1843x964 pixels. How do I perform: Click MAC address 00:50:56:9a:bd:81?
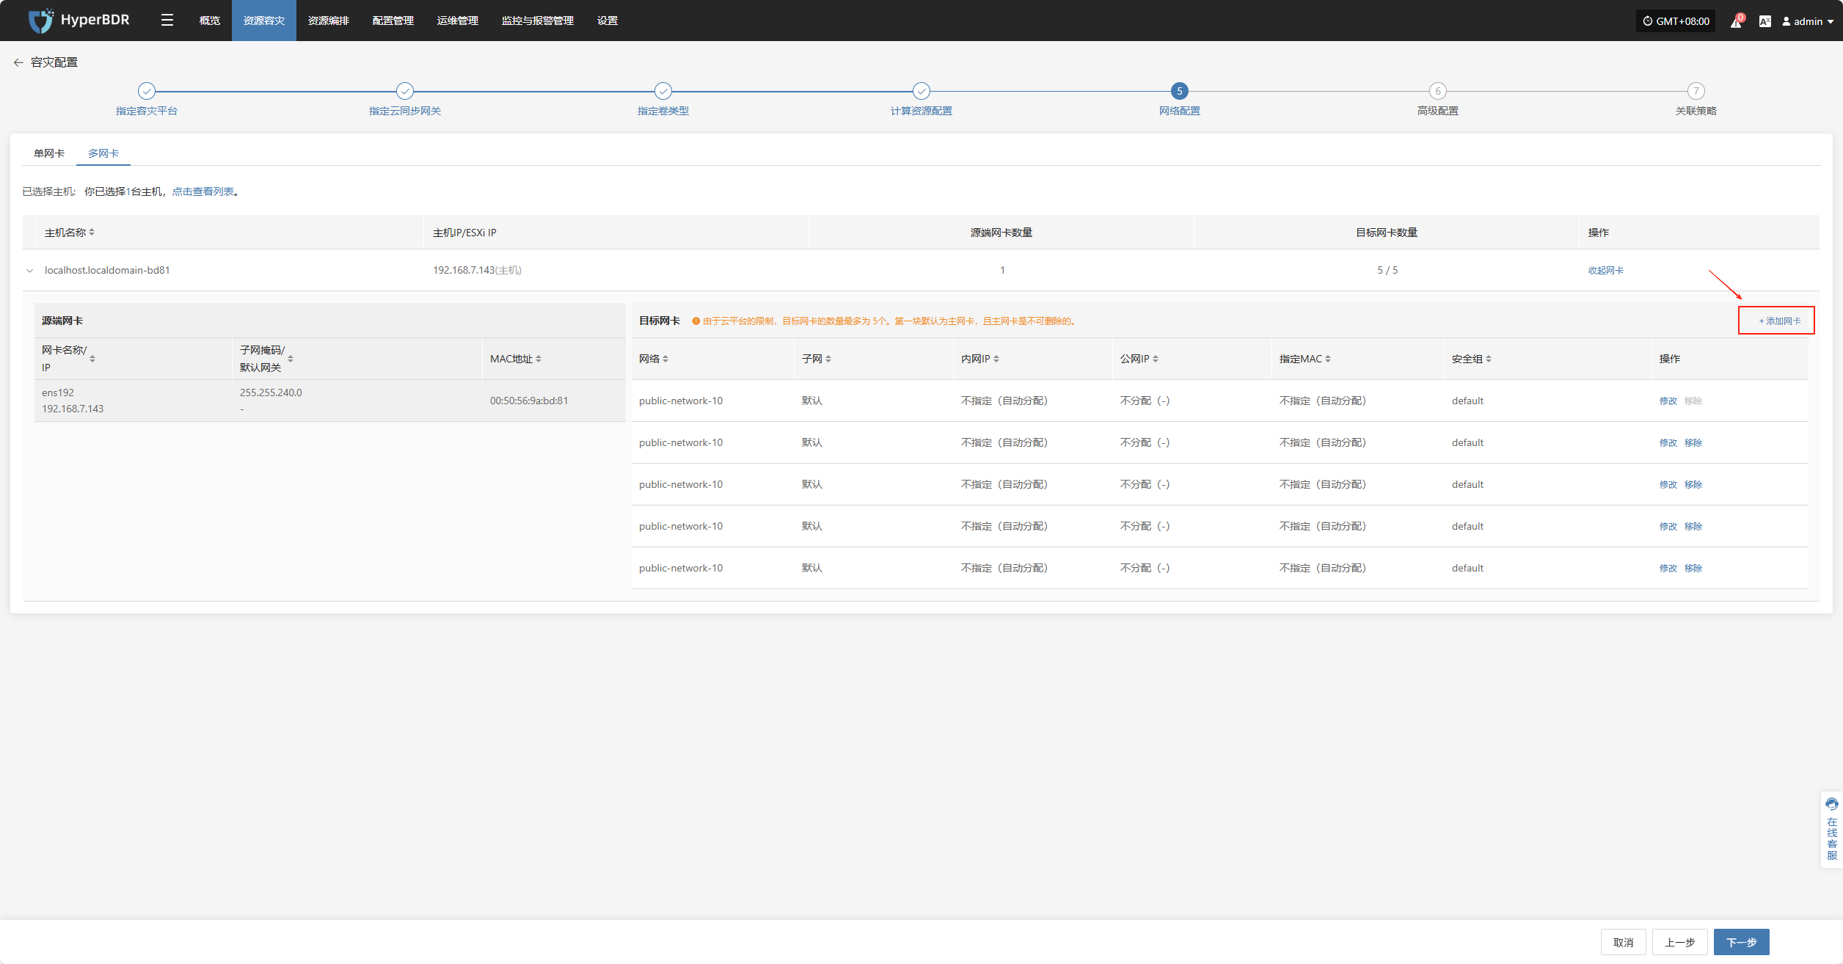529,401
